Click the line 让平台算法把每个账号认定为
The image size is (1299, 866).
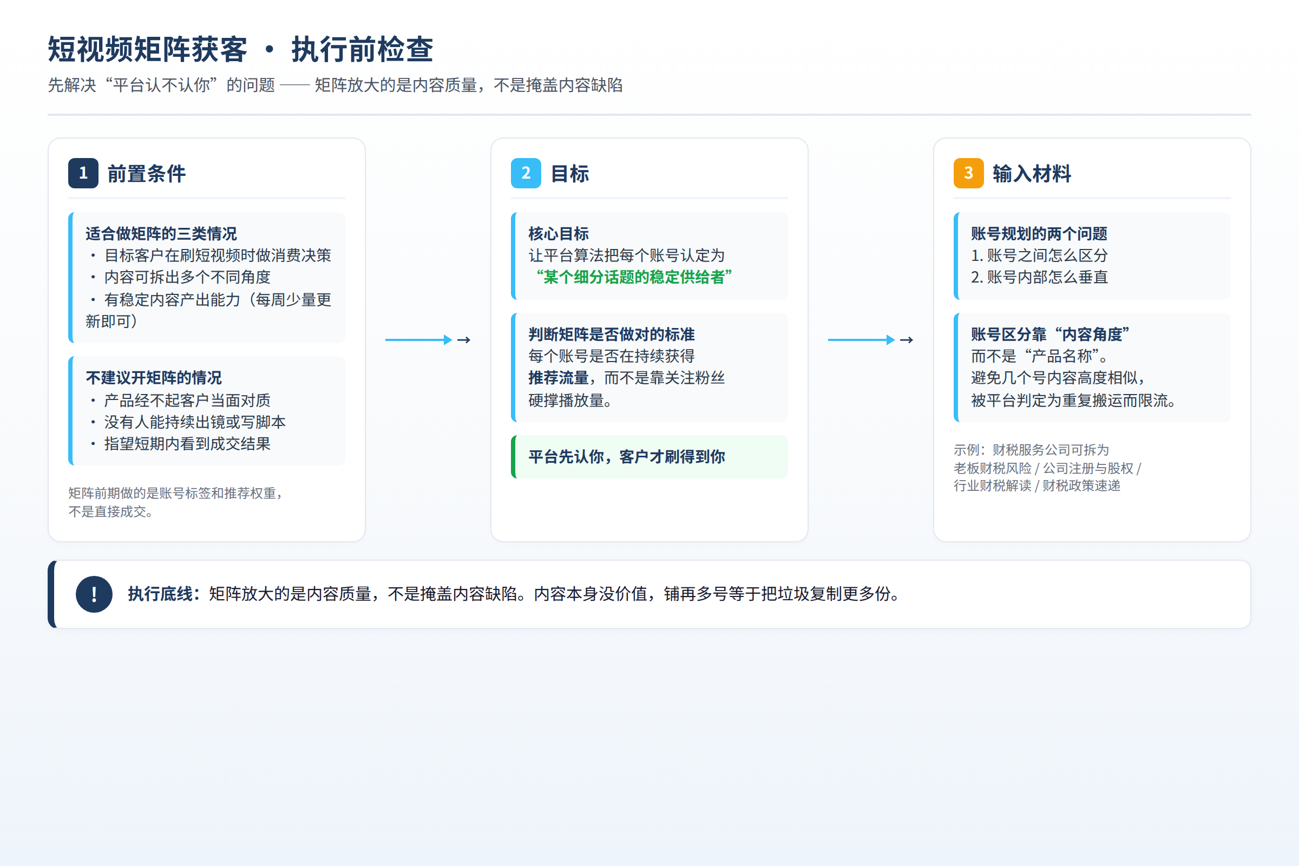tap(626, 255)
